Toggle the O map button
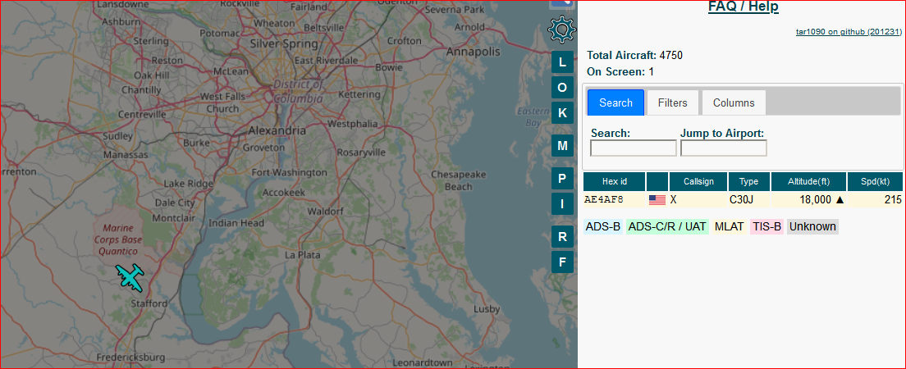This screenshot has width=906, height=369. point(562,87)
